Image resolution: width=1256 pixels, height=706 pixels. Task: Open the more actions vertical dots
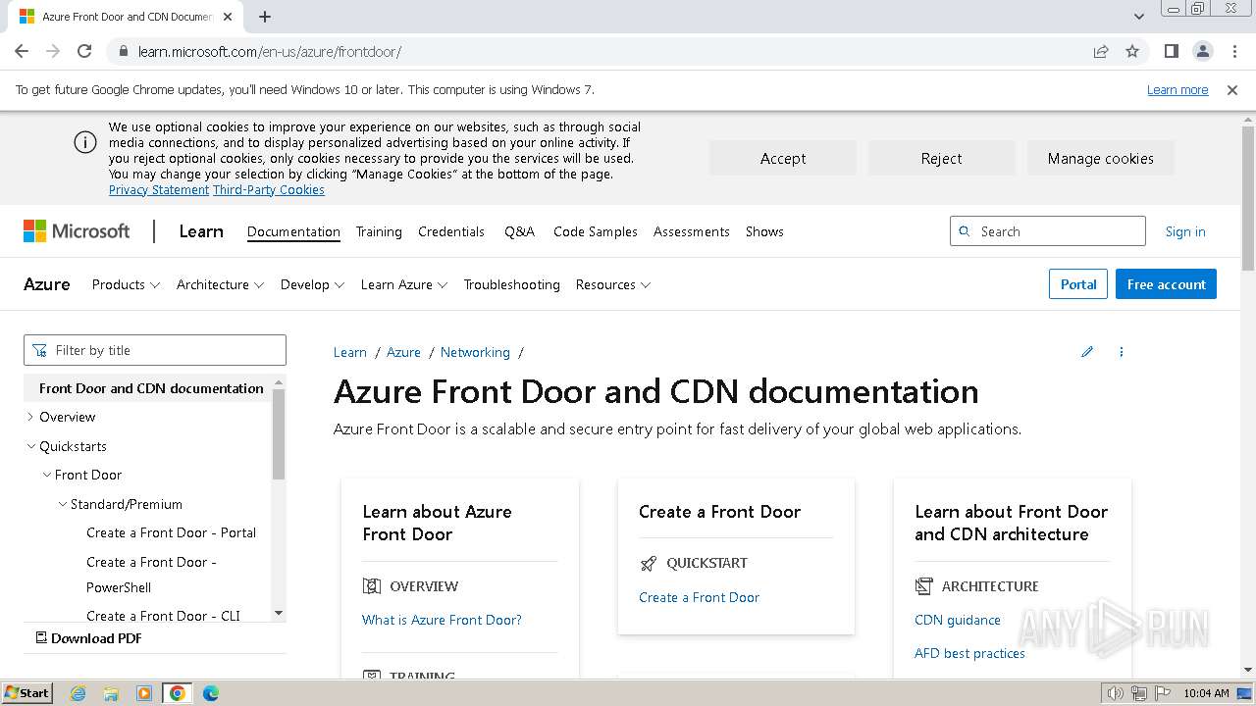click(1121, 352)
